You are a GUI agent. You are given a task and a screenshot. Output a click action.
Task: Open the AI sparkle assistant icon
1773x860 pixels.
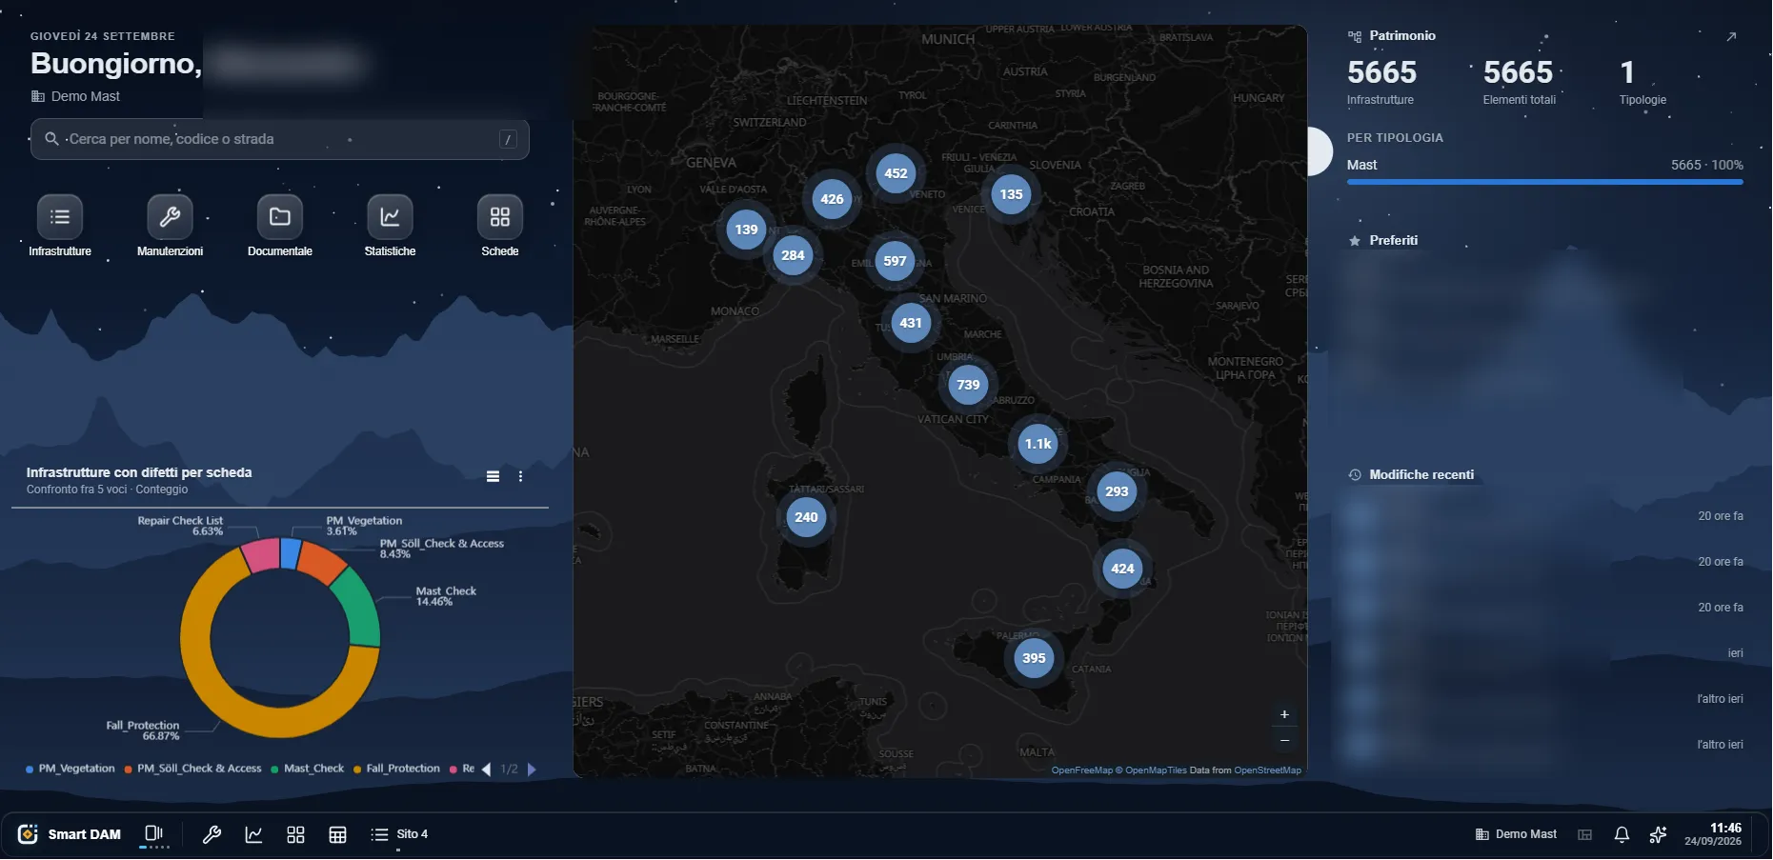point(1658,834)
